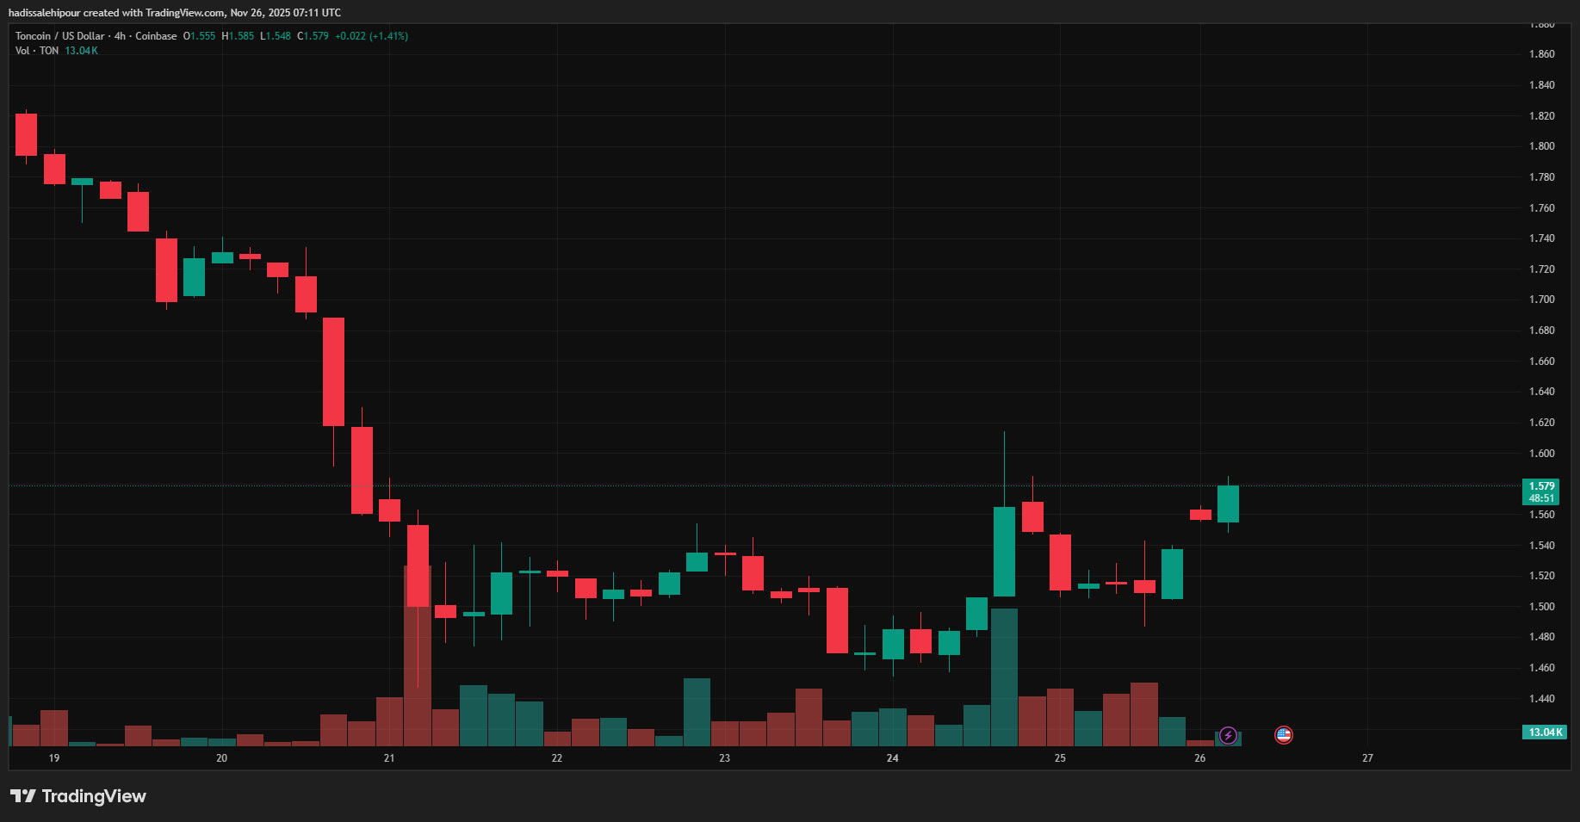Click date label 19 on time axis
This screenshot has height=822, width=1580.
[x=54, y=758]
